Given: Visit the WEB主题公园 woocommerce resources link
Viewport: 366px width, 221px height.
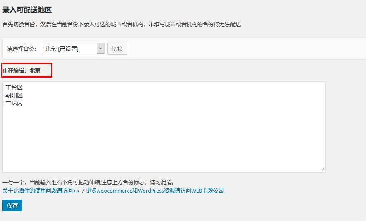Looking at the screenshot, I should (154, 191).
